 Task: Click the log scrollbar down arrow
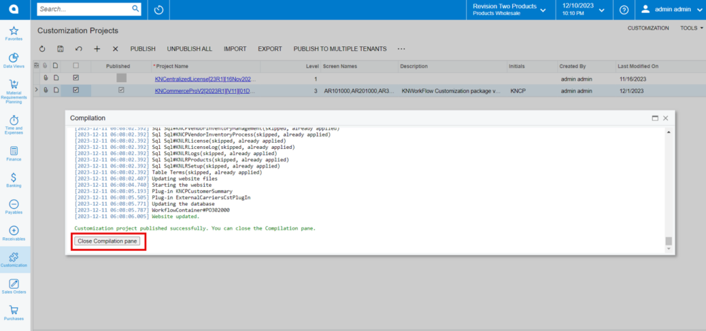pyautogui.click(x=669, y=248)
